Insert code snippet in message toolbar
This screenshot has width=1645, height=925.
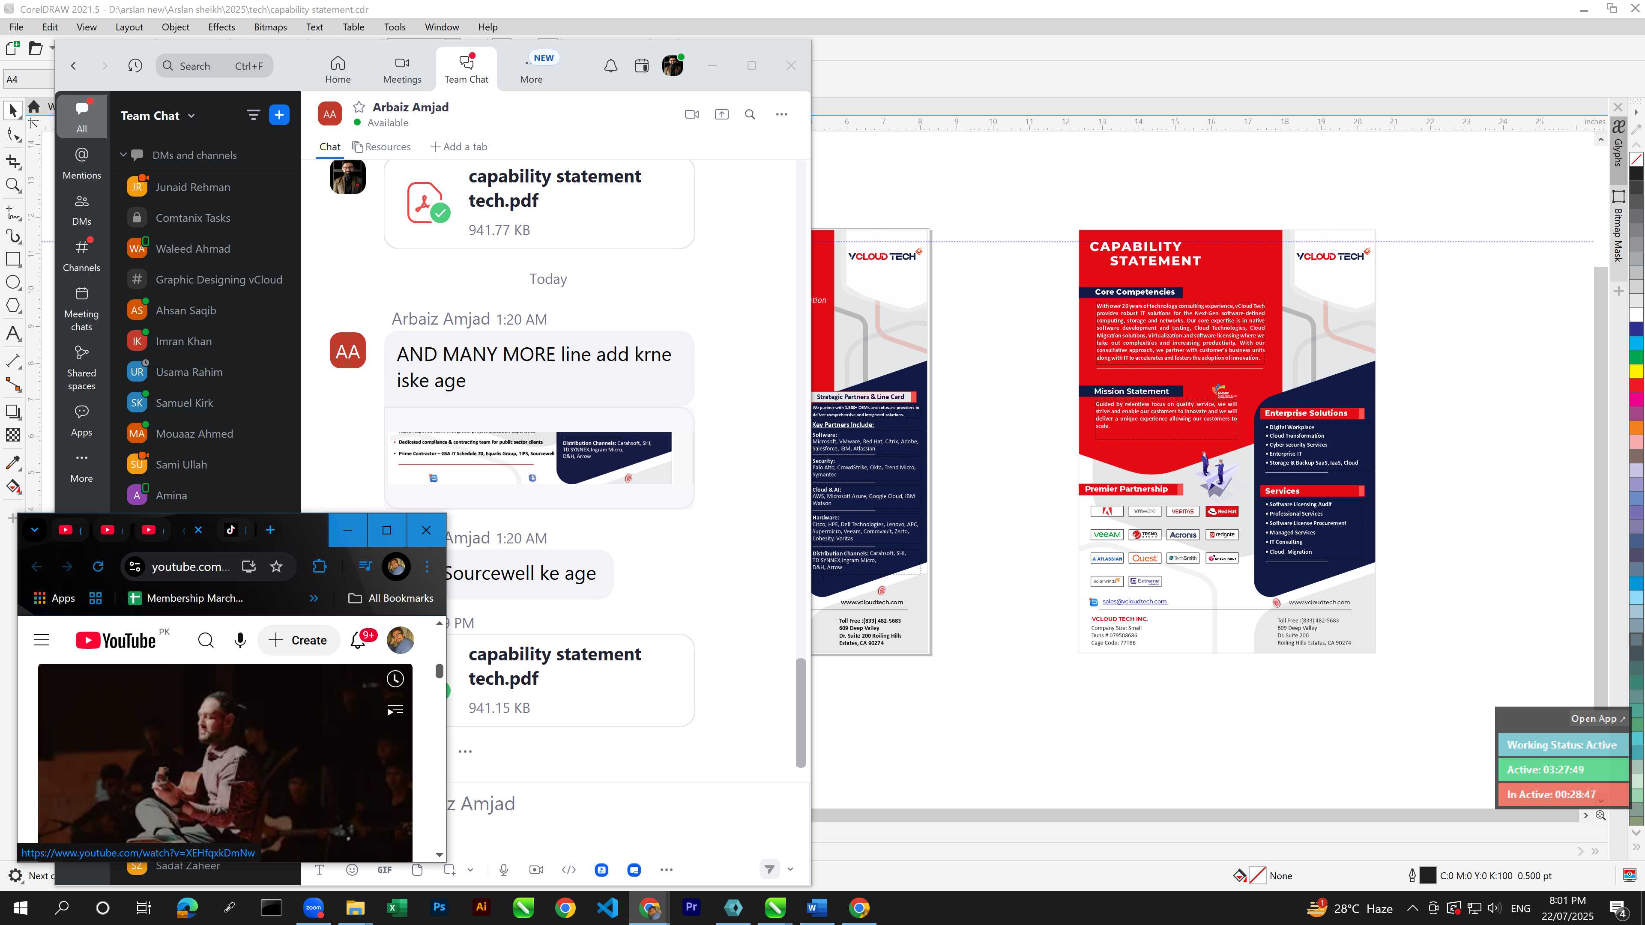[569, 869]
